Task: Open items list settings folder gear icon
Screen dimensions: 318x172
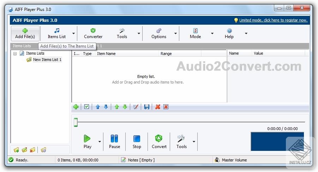Action: (43, 150)
